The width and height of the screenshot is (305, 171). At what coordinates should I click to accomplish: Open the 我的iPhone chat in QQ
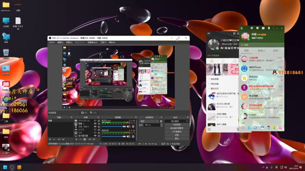pyautogui.click(x=262, y=68)
